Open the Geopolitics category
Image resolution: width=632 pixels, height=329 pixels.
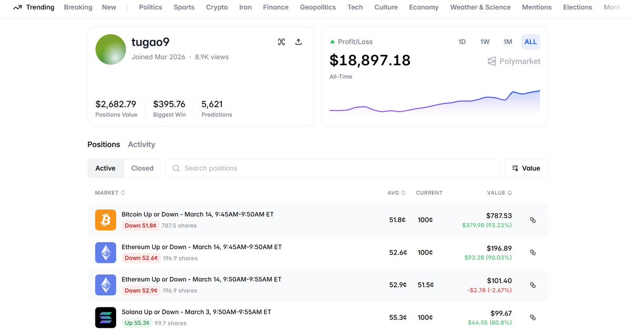[x=318, y=7]
